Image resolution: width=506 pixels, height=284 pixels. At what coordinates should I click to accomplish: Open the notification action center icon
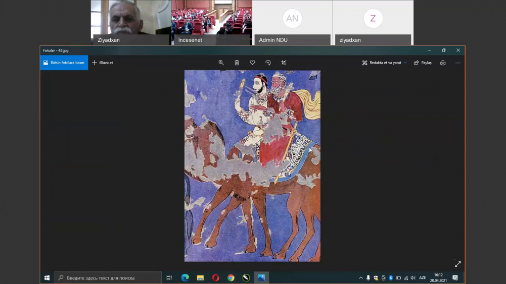455,278
